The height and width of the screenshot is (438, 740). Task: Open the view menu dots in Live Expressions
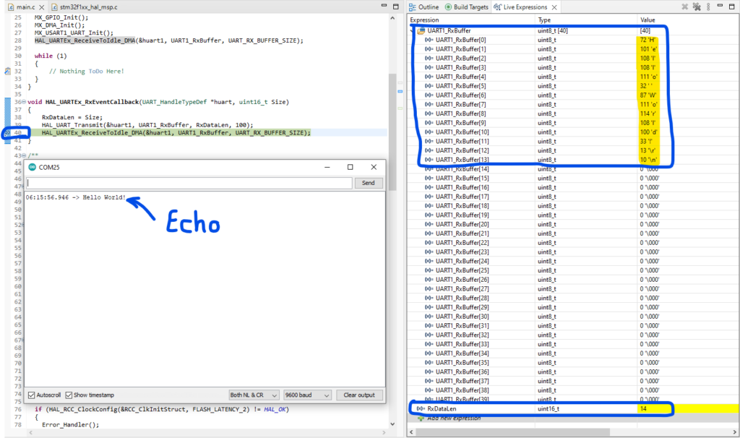709,7
